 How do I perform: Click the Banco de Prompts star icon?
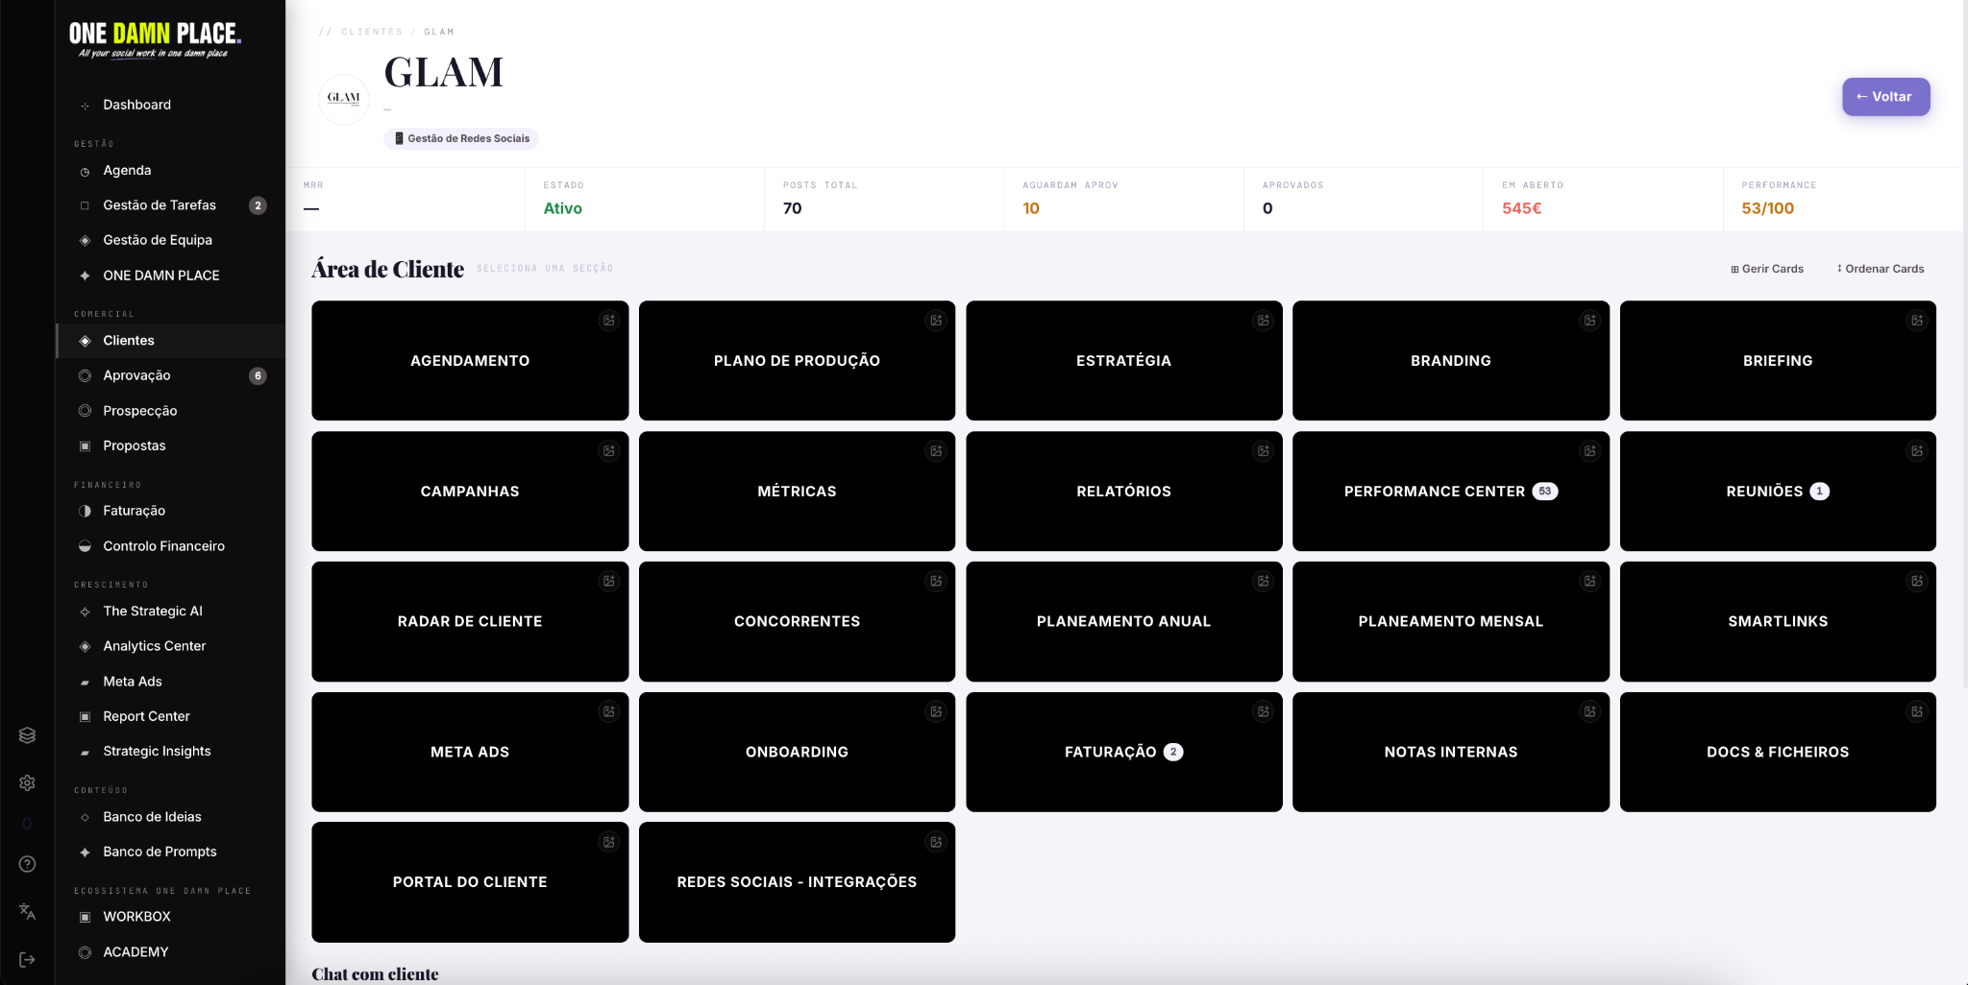pos(85,853)
